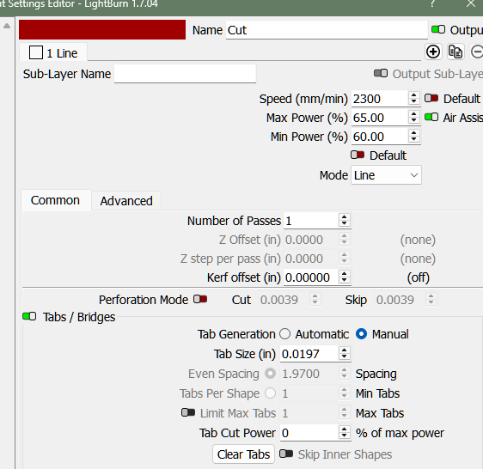Viewport: 483px width, 469px height.
Task: Click the dark red layer color swatch
Action: point(102,30)
